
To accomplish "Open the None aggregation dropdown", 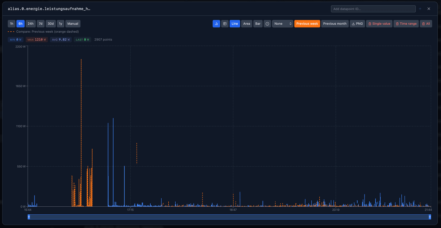I will point(283,24).
